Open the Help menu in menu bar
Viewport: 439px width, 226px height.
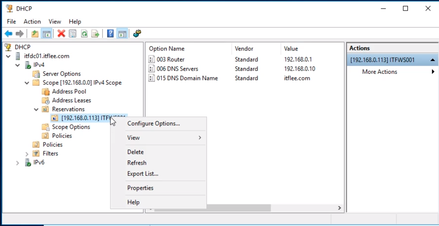75,22
